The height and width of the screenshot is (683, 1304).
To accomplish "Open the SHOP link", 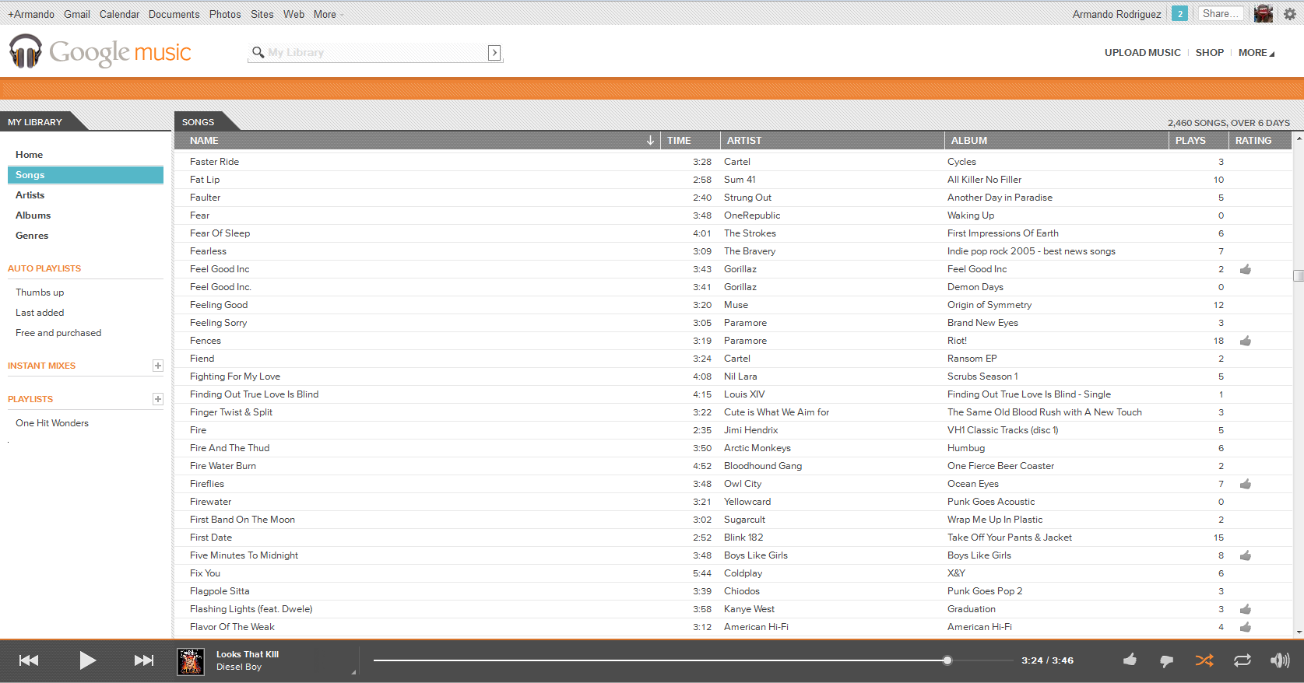I will click(1210, 52).
